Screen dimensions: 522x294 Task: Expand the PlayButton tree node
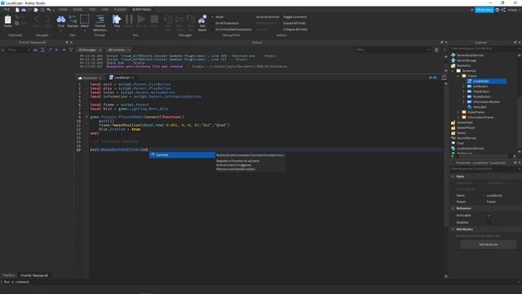pos(463,91)
